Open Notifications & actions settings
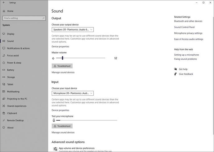 point(18,48)
